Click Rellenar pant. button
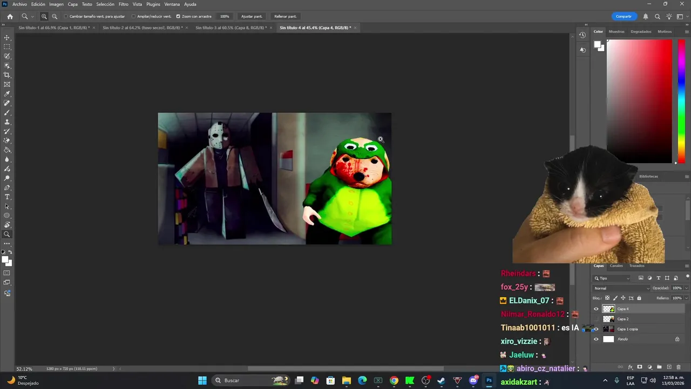691x389 pixels. coord(285,16)
